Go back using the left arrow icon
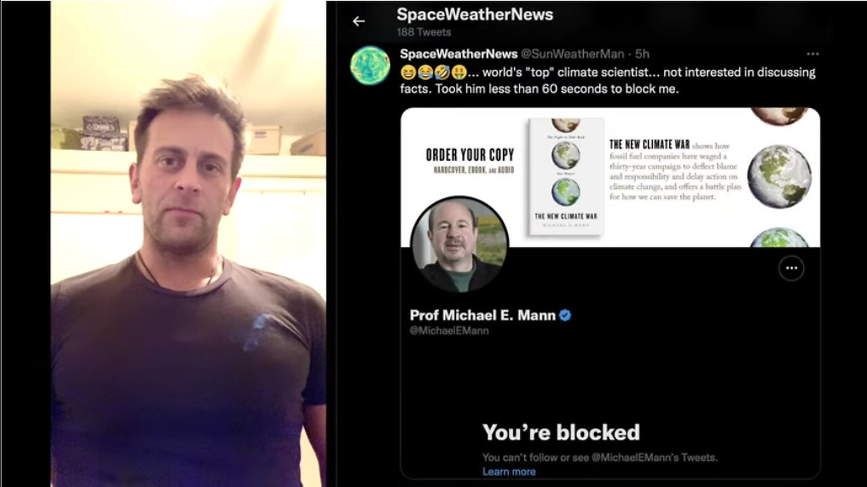Screen dimensions: 867x487 coord(358,21)
